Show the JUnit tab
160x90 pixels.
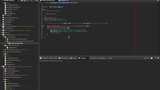[109, 58]
